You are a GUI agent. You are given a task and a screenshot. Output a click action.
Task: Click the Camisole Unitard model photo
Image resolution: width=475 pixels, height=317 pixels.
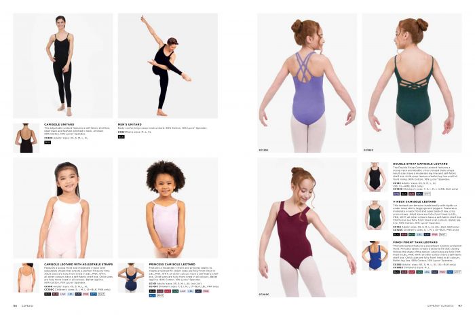[x=63, y=66]
